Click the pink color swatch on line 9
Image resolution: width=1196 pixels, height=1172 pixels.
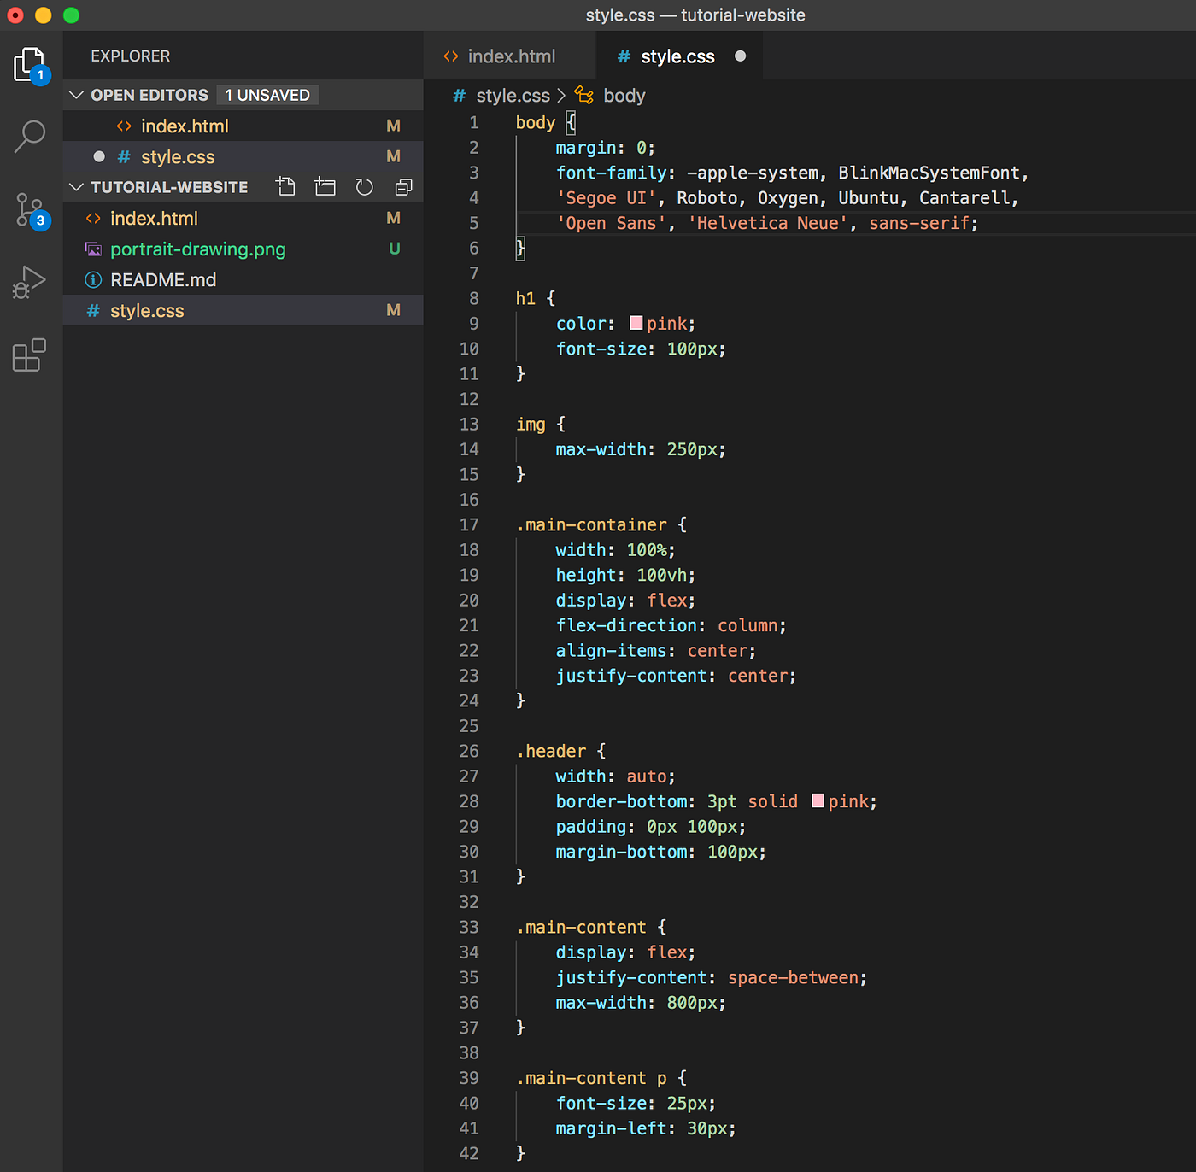[636, 323]
